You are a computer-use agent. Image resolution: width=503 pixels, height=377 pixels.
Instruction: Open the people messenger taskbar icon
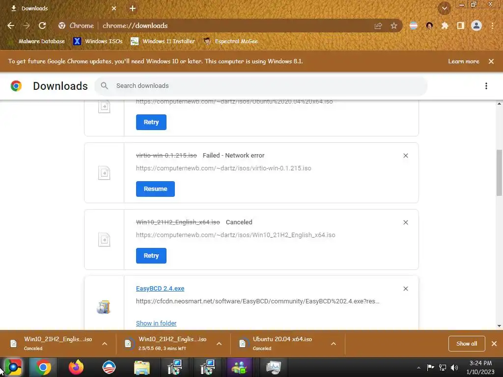[x=239, y=367]
